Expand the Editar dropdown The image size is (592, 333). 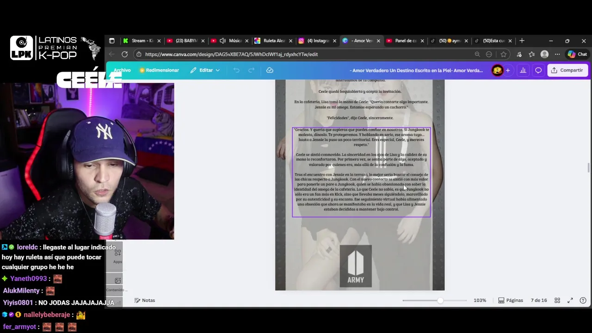pos(205,70)
